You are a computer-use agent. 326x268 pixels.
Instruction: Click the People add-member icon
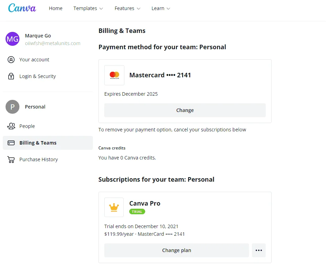click(x=11, y=126)
